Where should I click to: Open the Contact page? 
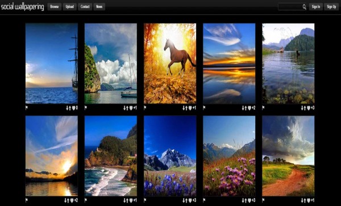click(x=85, y=7)
